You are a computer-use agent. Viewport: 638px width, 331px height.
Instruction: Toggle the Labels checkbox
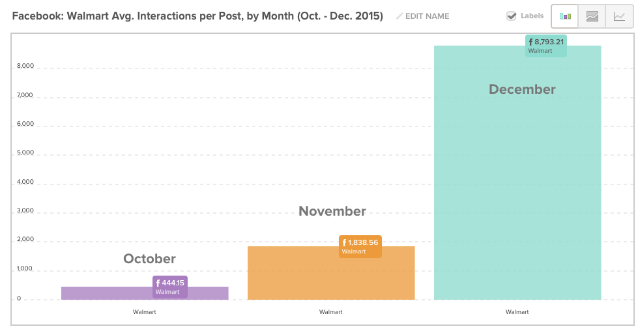click(x=511, y=16)
